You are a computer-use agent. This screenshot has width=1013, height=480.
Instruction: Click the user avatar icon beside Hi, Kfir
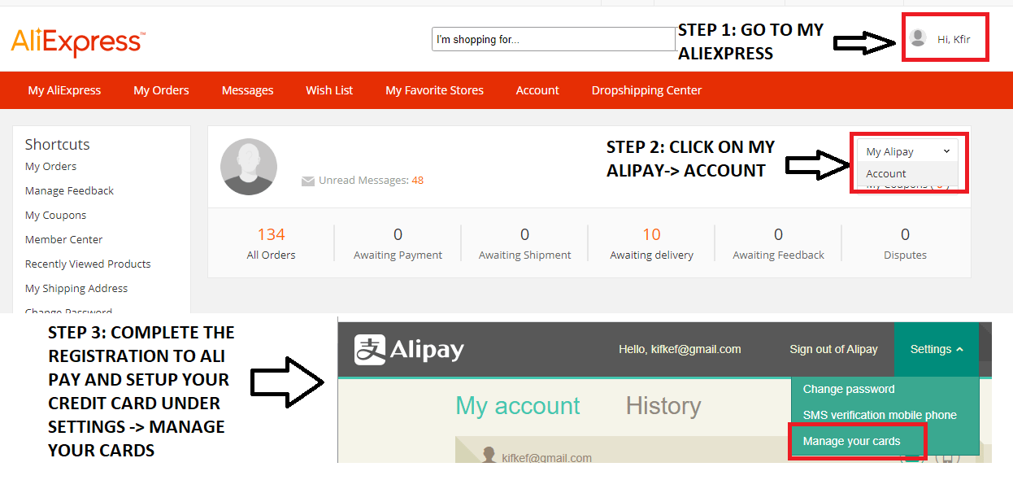tap(918, 37)
